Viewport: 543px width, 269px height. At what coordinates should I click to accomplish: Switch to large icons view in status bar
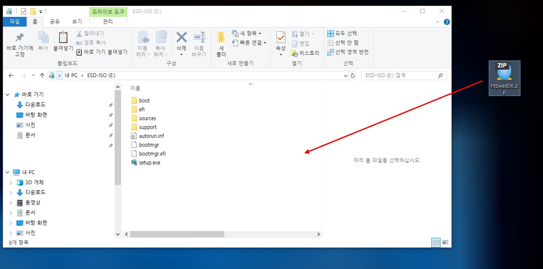tap(445, 242)
